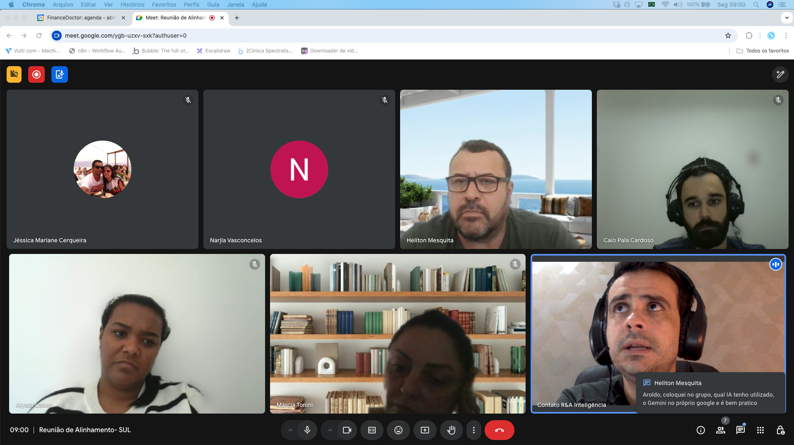
Task: Bookmark this page with star icon
Action: coord(728,36)
